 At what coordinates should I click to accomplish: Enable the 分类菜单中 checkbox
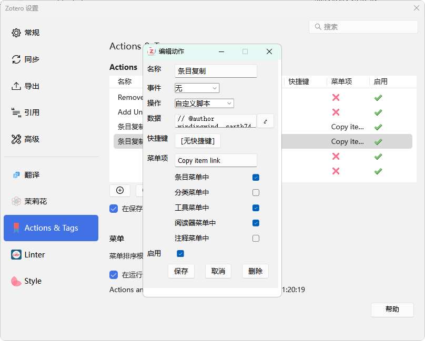[256, 193]
